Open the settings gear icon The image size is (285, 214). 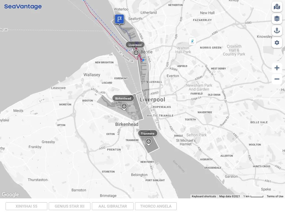coord(277,43)
